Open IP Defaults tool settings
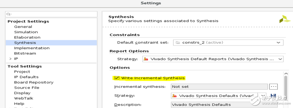The width and height of the screenshot is (293, 108). click(x=26, y=77)
